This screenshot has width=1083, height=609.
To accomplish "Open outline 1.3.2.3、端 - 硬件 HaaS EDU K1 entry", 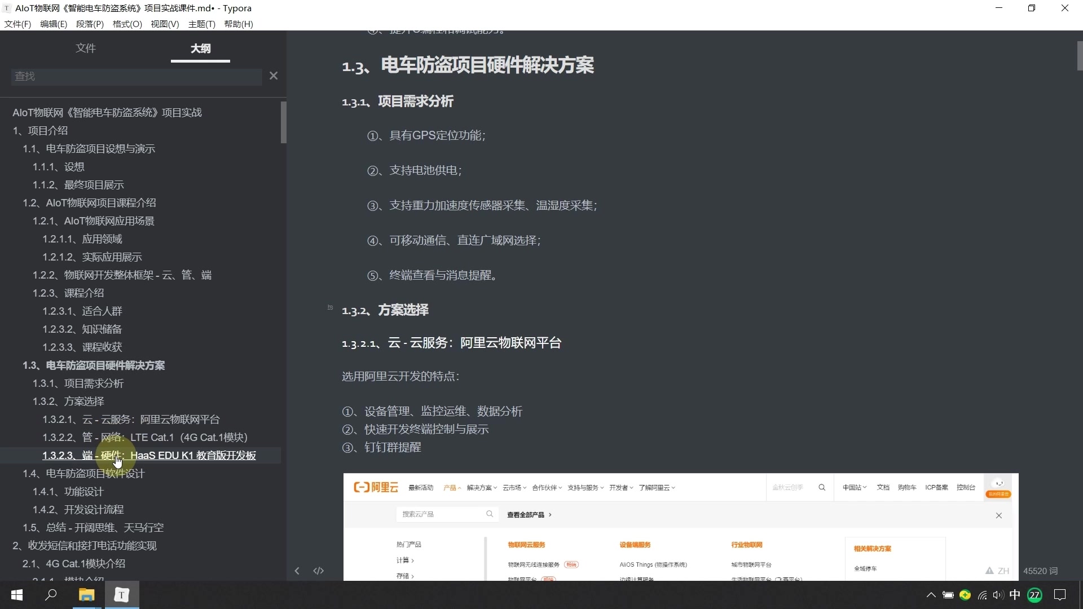I will (149, 456).
